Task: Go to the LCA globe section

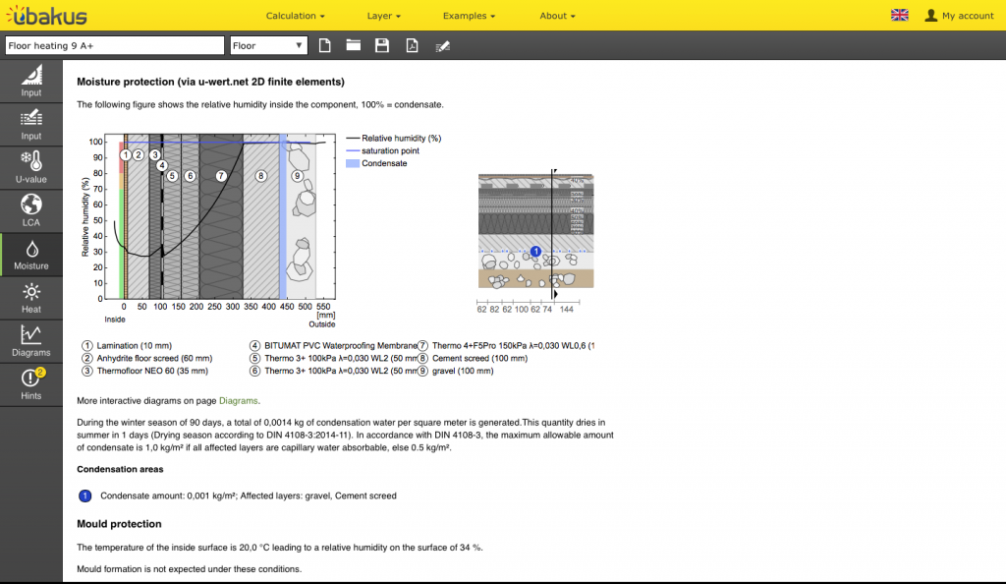Action: (x=31, y=210)
